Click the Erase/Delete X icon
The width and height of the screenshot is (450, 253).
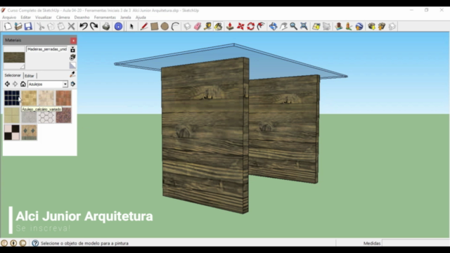point(71,27)
